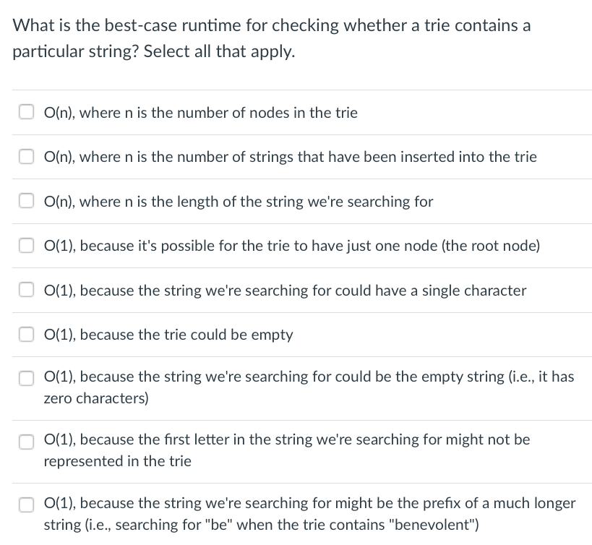Click the label about strings inserted into the trie

291,157
